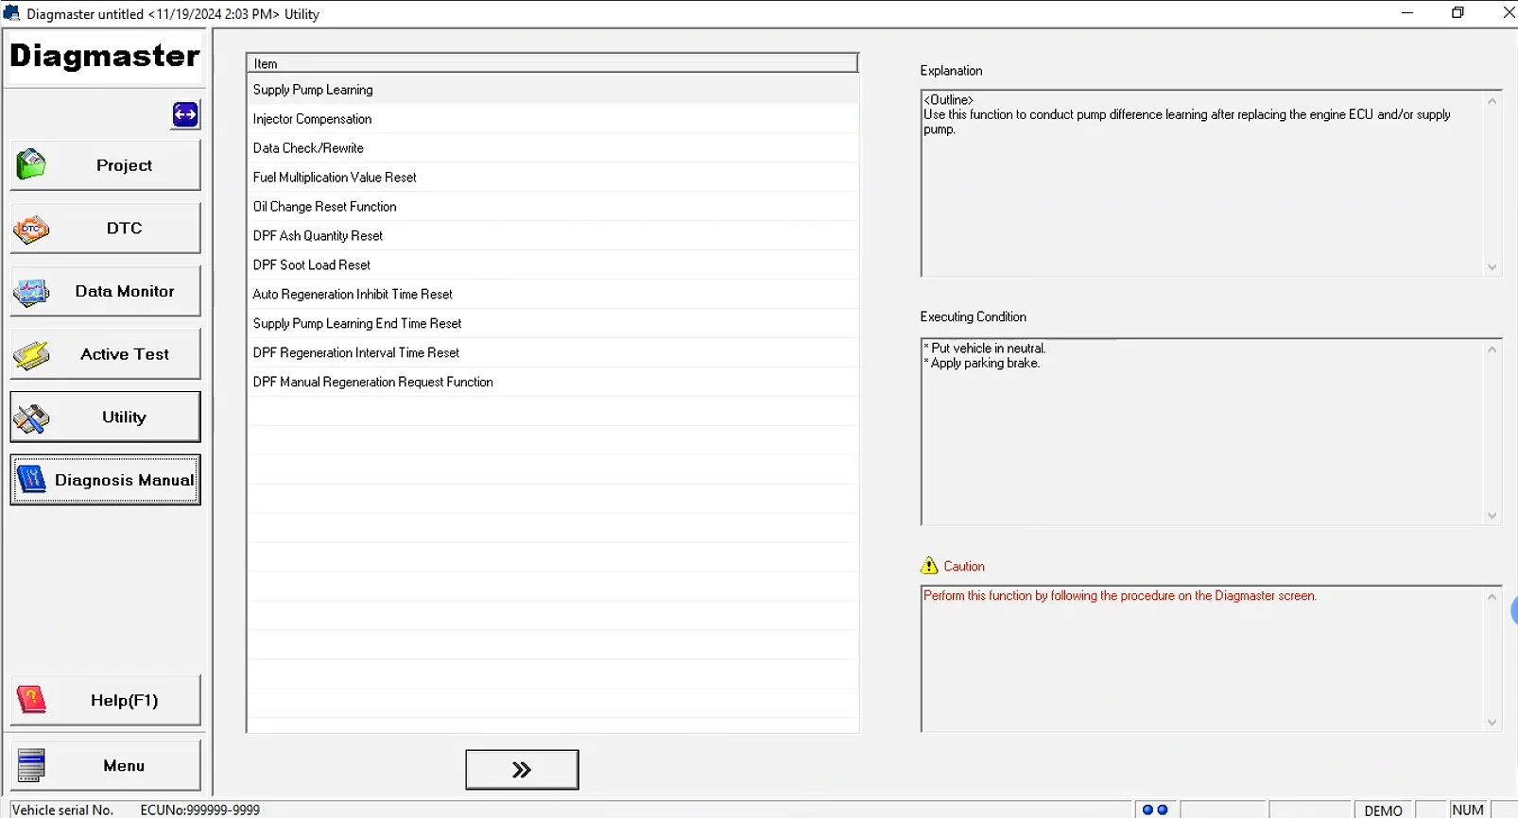Click Executing Condition scroll up arrow

1492,349
